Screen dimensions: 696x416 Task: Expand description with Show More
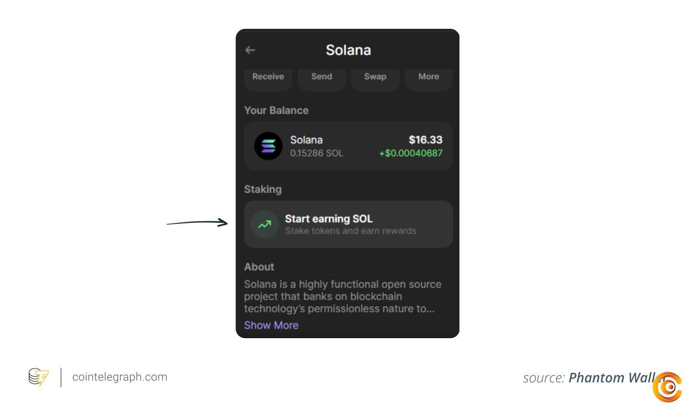click(271, 325)
